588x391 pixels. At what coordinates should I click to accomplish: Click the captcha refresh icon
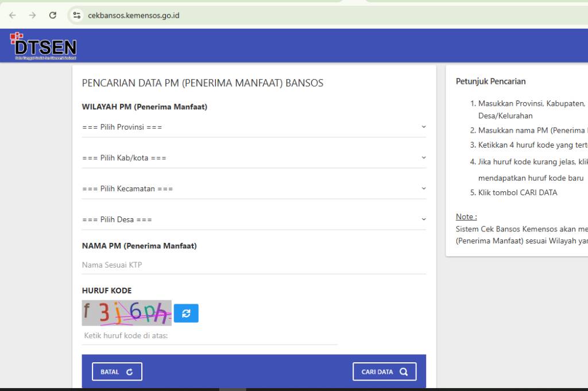(185, 313)
